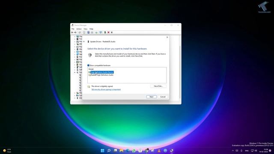Open taskbar Search
This screenshot has width=274, height=154.
tap(109, 151)
